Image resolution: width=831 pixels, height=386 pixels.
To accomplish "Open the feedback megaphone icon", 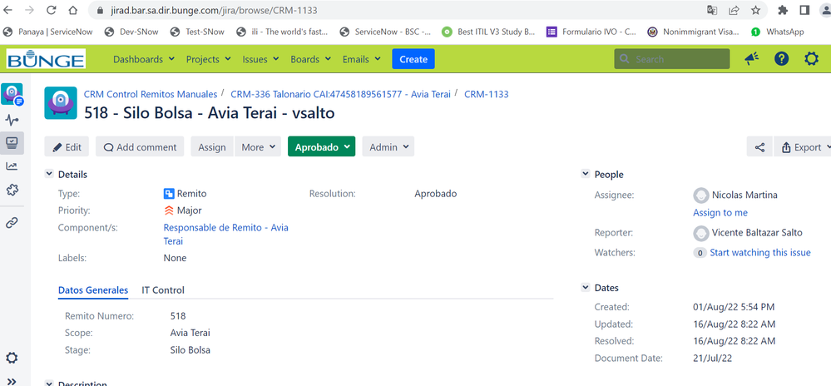I will coord(751,59).
